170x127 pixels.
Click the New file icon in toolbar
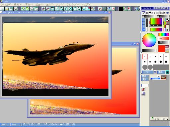click(x=2, y=9)
